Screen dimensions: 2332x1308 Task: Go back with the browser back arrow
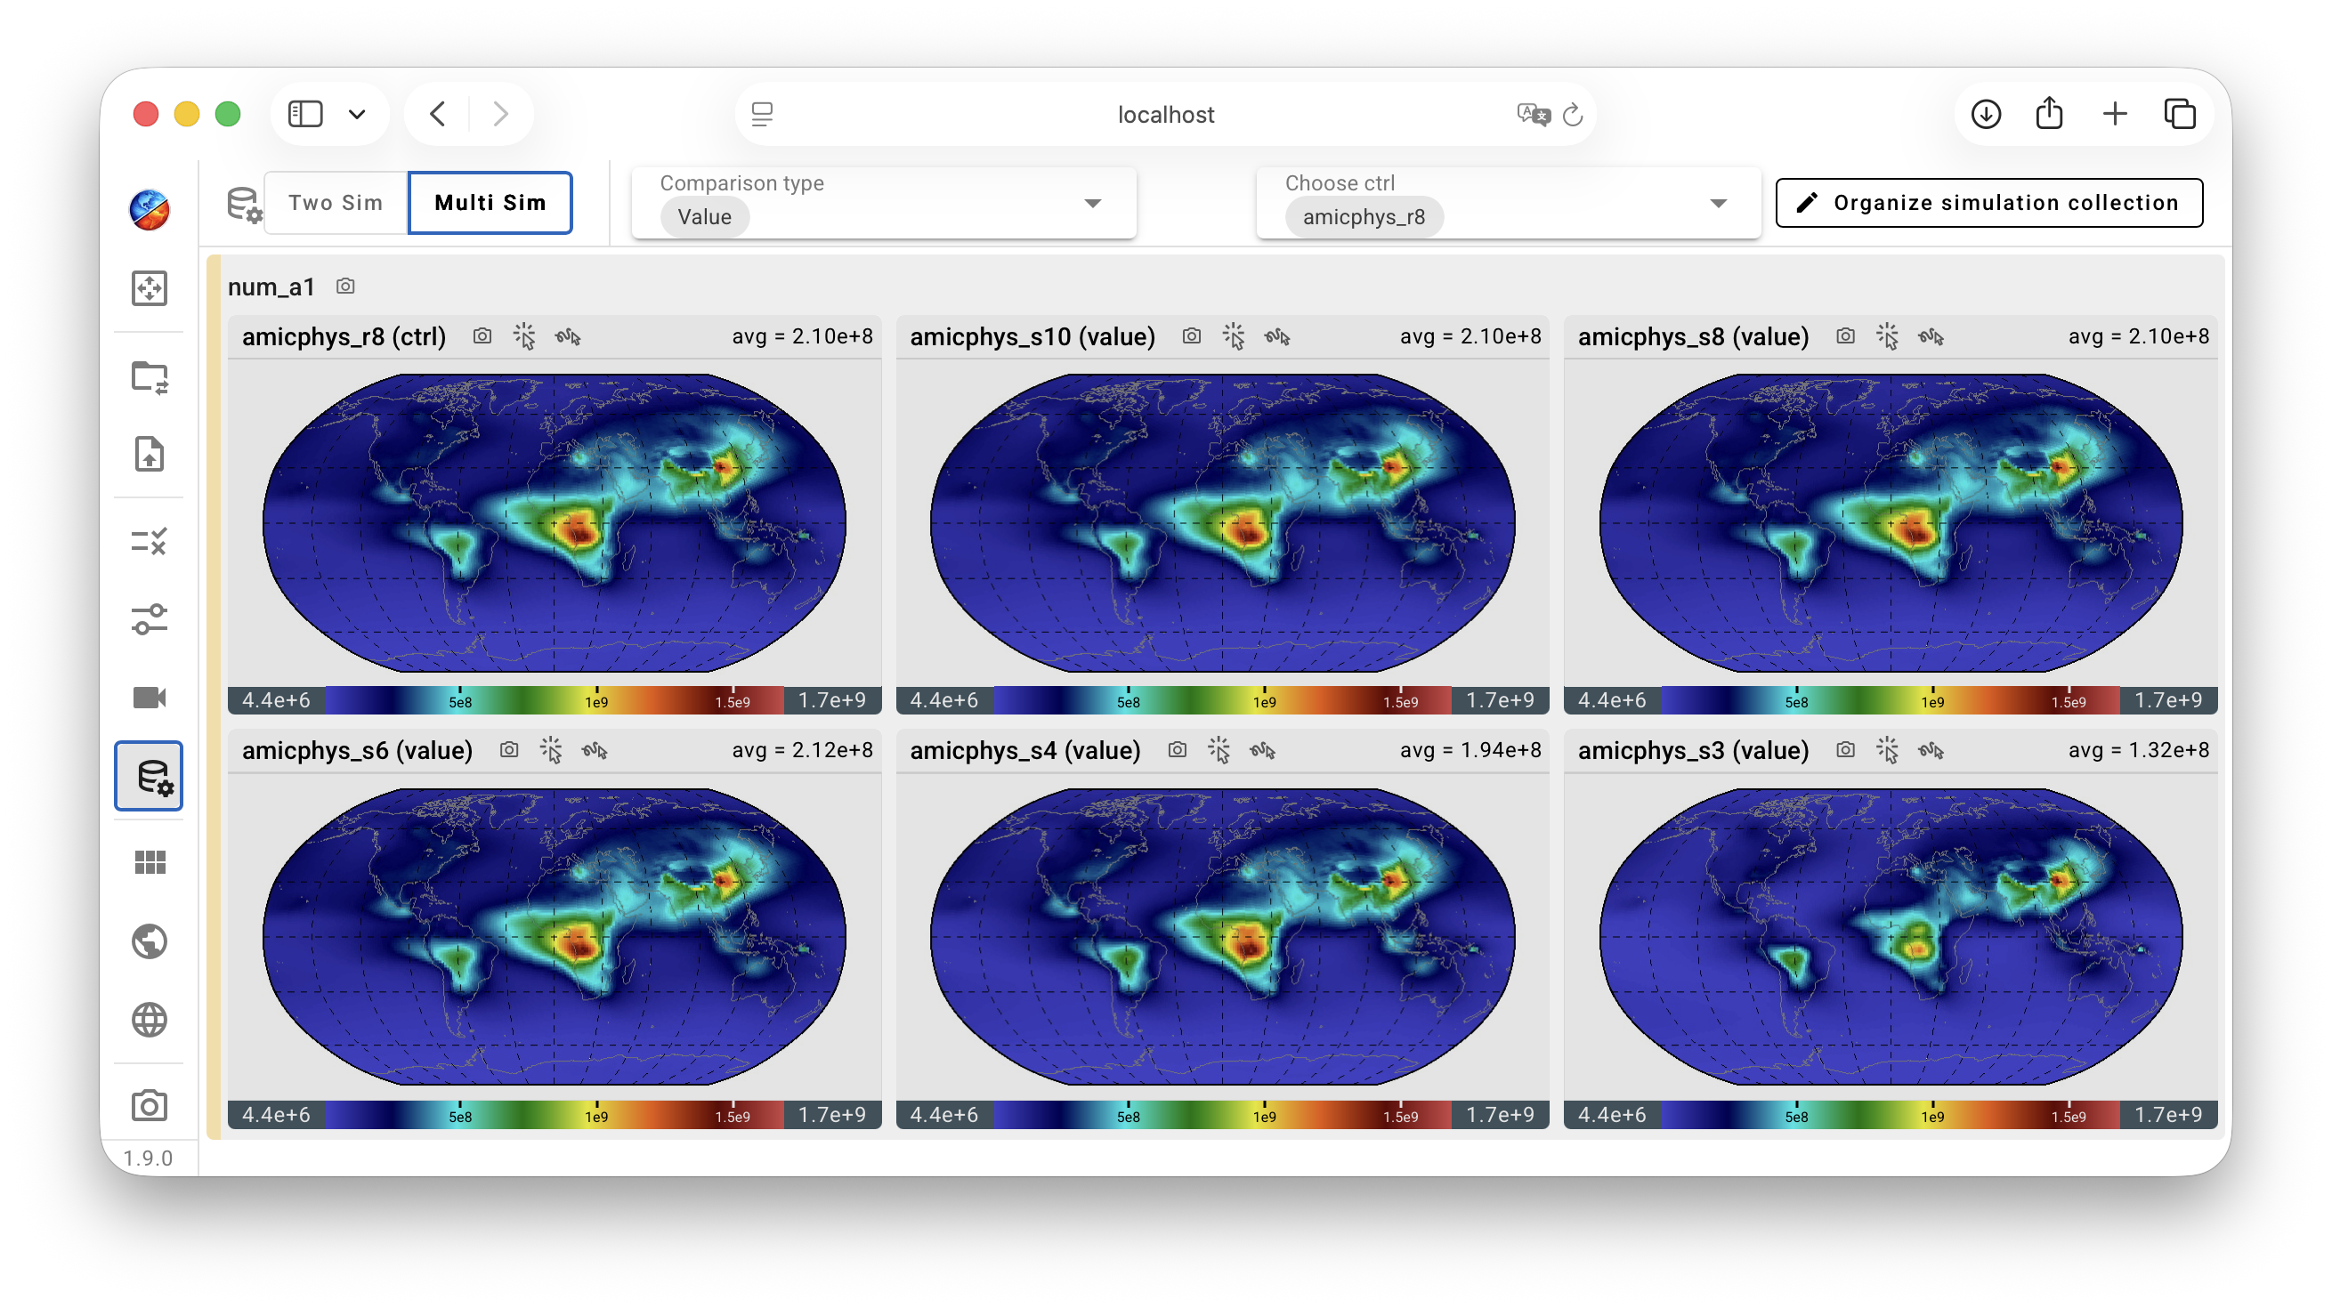[x=438, y=114]
